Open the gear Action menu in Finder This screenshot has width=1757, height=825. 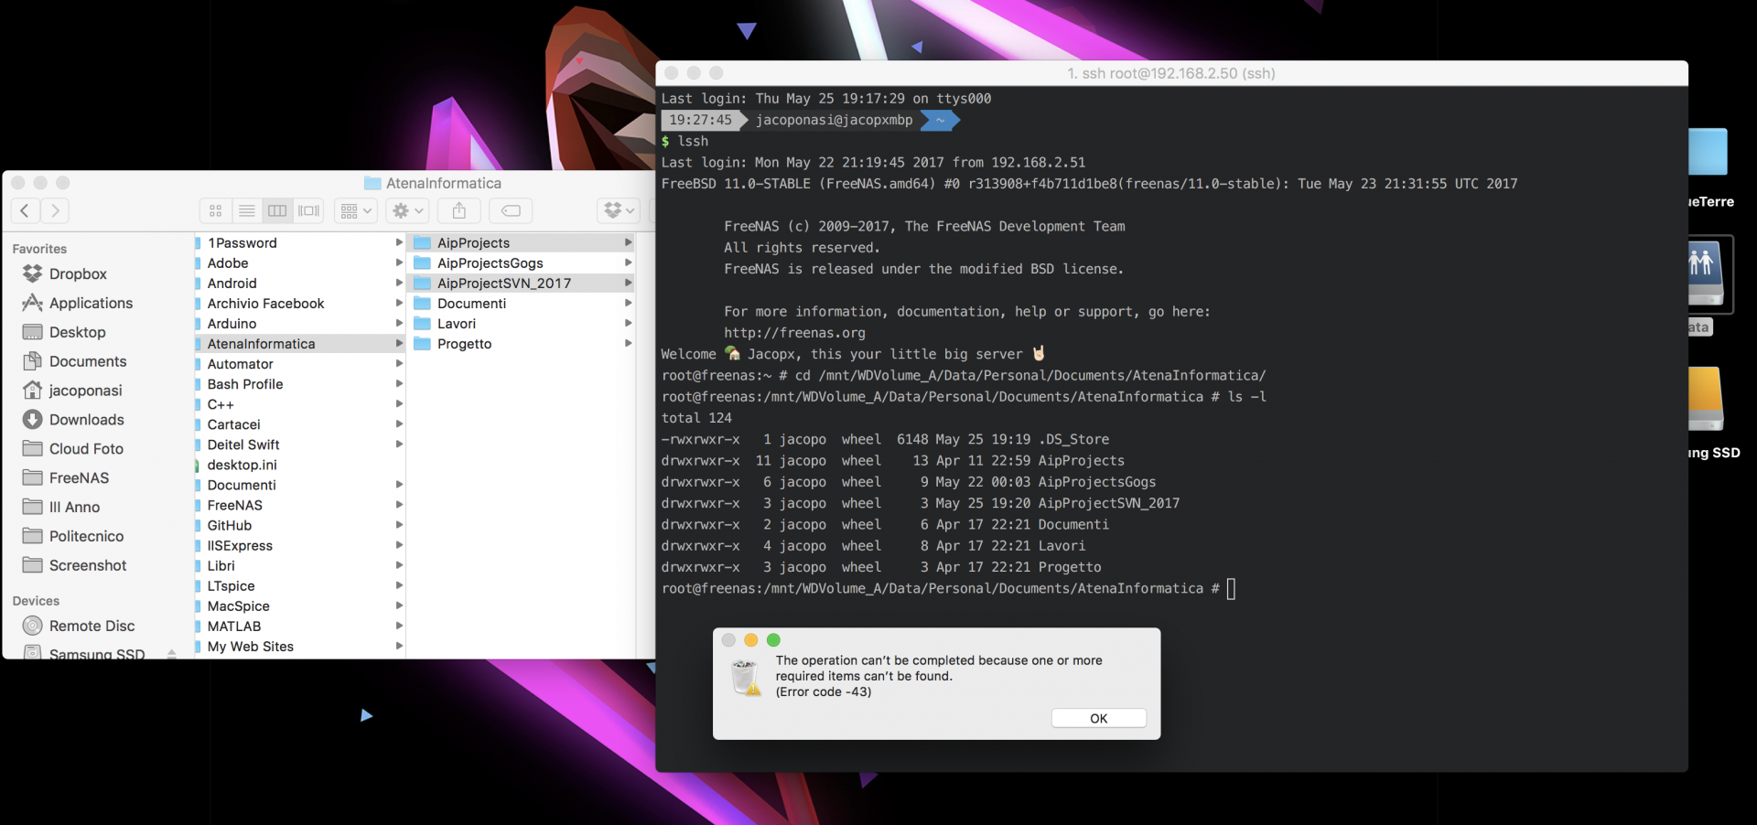[x=407, y=211]
